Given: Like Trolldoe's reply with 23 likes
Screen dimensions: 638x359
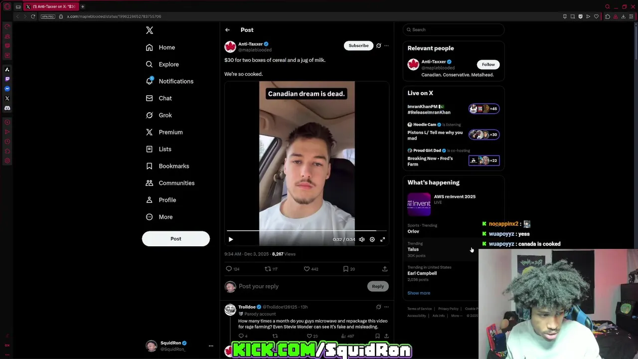Looking at the screenshot, I should pyautogui.click(x=309, y=336).
